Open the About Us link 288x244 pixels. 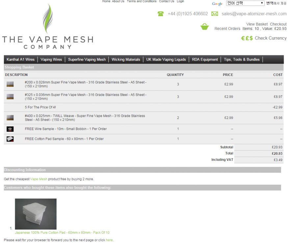coord(118,1)
